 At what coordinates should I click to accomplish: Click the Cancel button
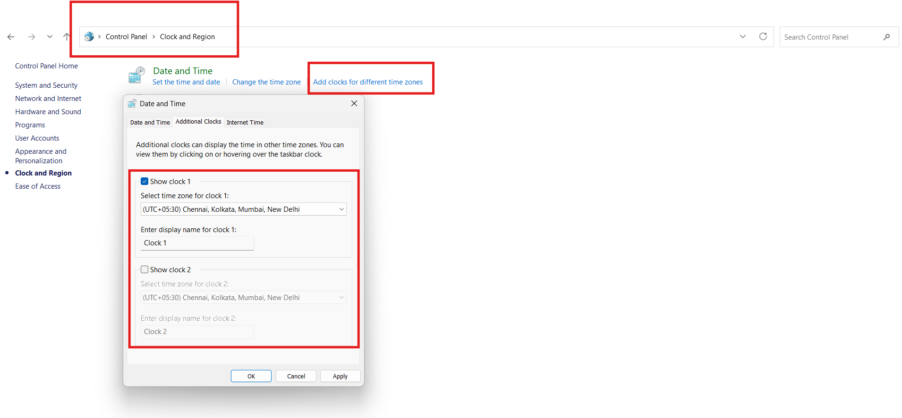[296, 376]
